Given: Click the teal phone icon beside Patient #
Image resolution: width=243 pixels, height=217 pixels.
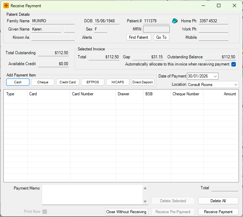Looking at the screenshot, I should [x=175, y=21].
